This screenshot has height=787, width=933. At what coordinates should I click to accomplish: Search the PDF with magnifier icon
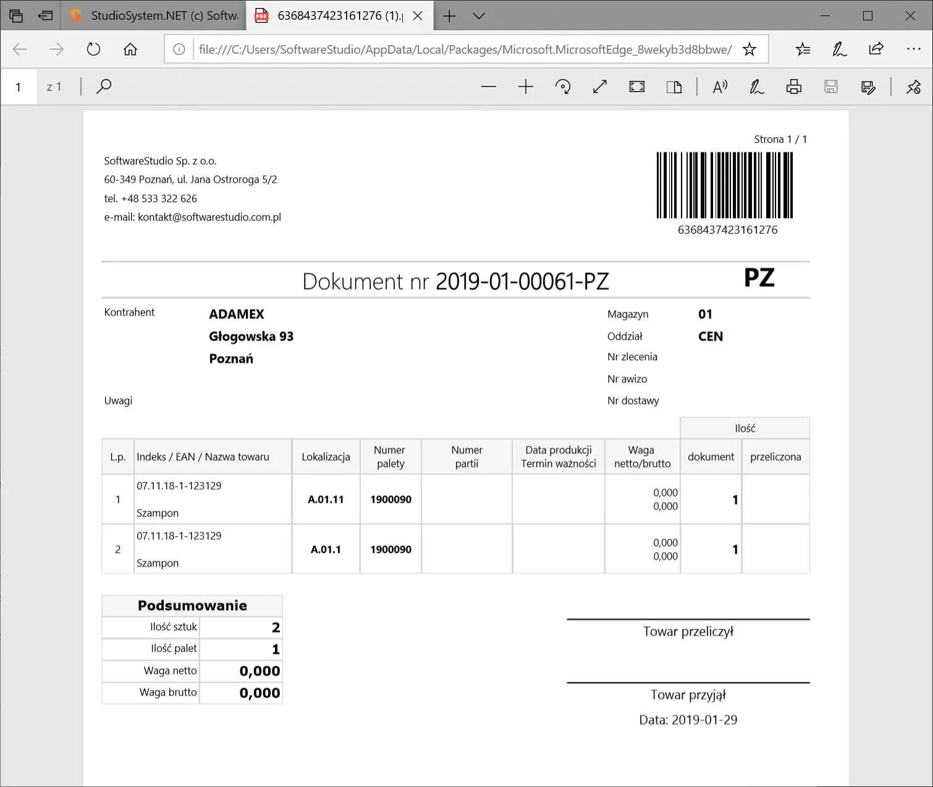(104, 86)
